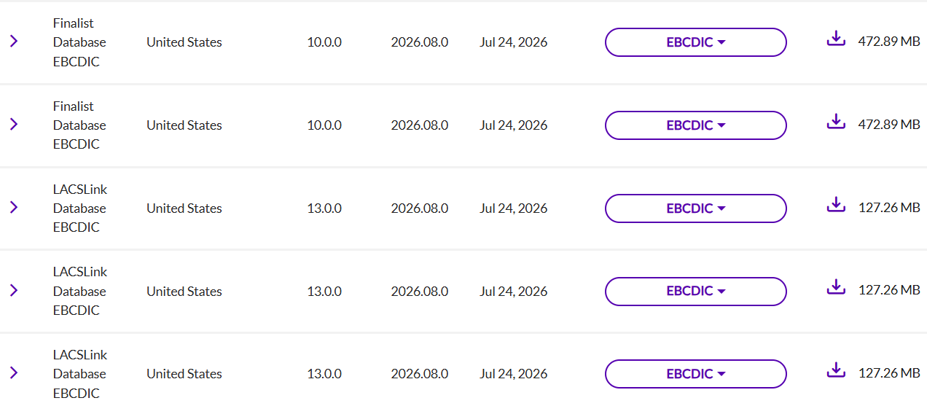Expand the second Finalist Database row chevron
Image resolution: width=927 pixels, height=406 pixels.
pyautogui.click(x=14, y=125)
